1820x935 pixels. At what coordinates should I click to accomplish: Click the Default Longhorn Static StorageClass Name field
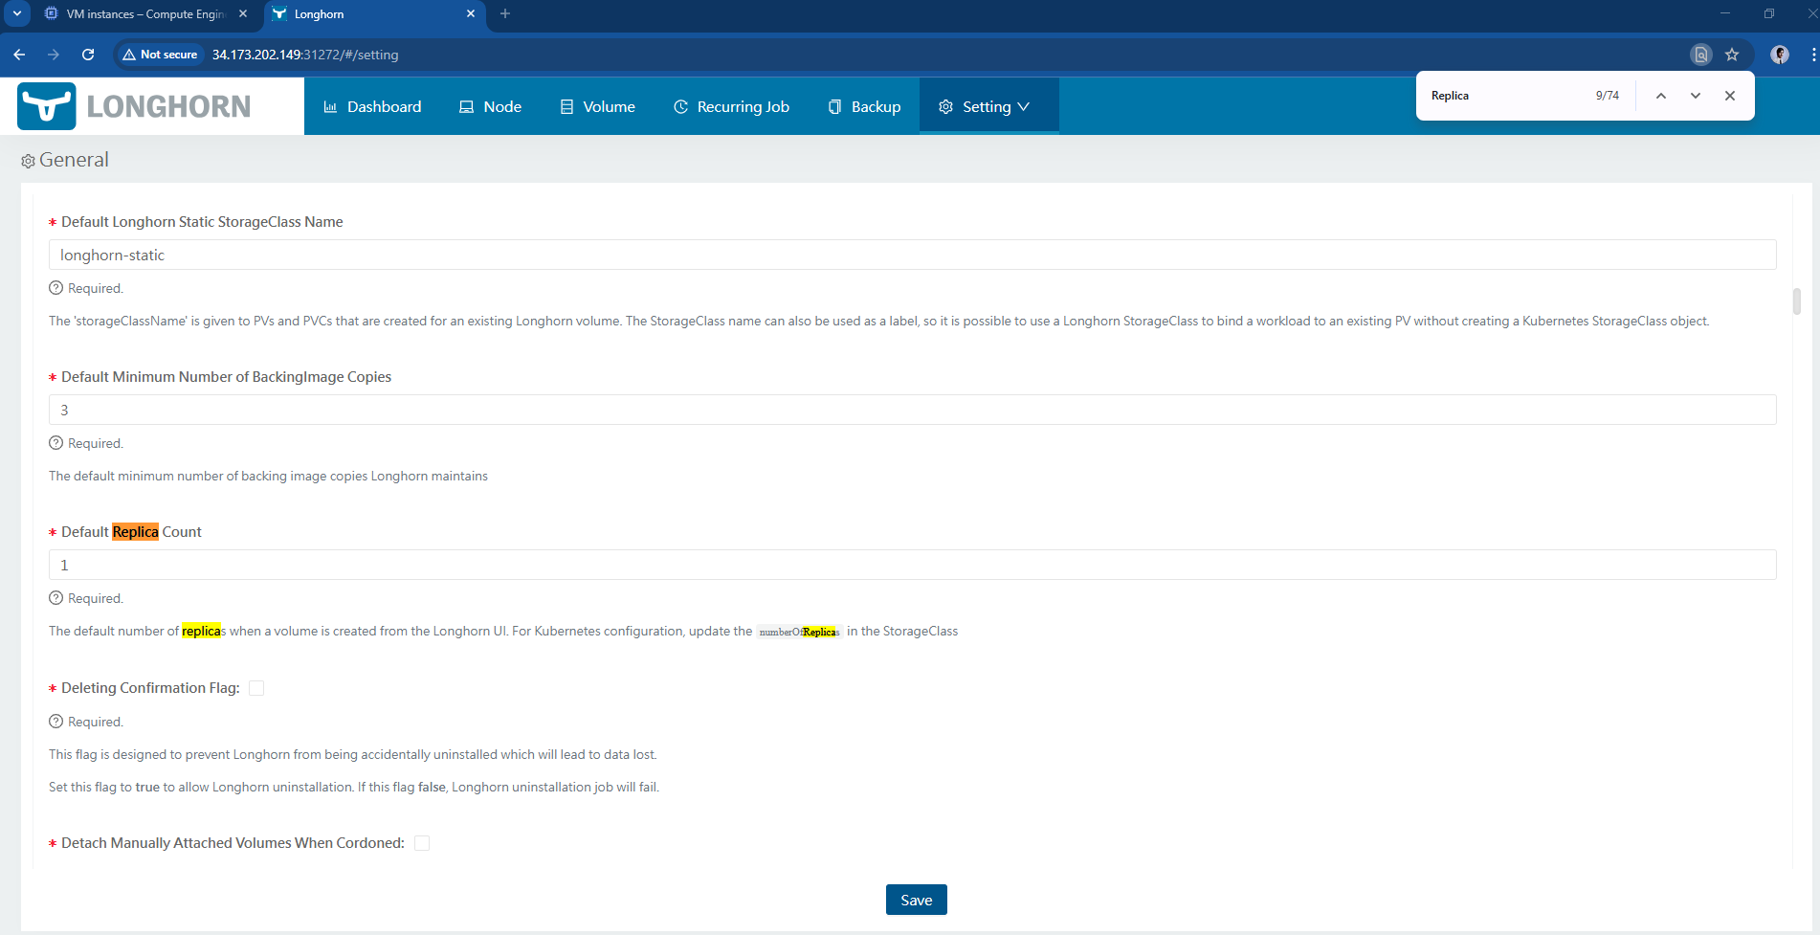pos(912,255)
